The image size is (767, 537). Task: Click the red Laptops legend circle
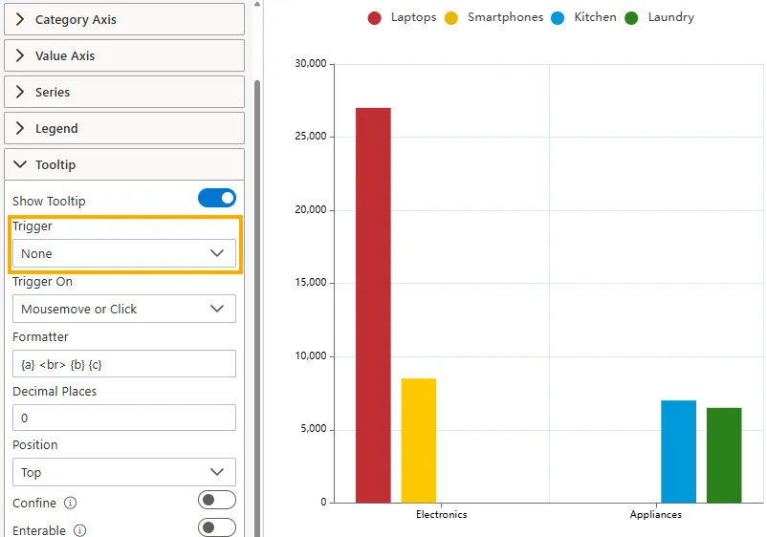pyautogui.click(x=375, y=18)
